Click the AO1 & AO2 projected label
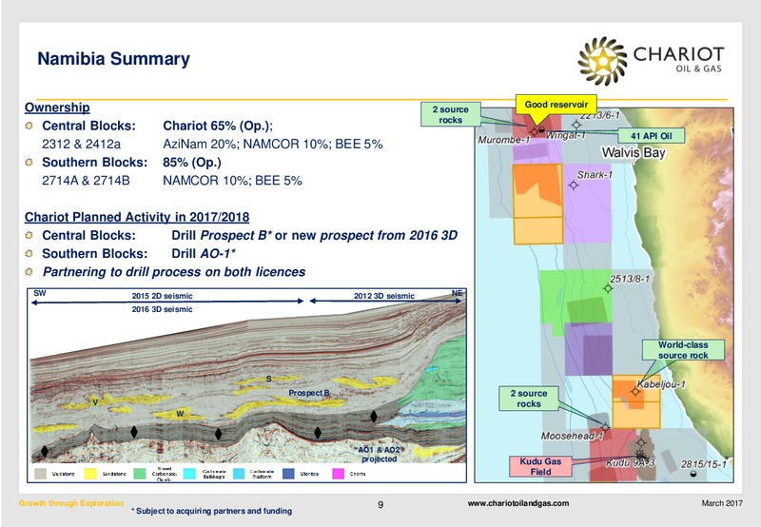 click(379, 454)
